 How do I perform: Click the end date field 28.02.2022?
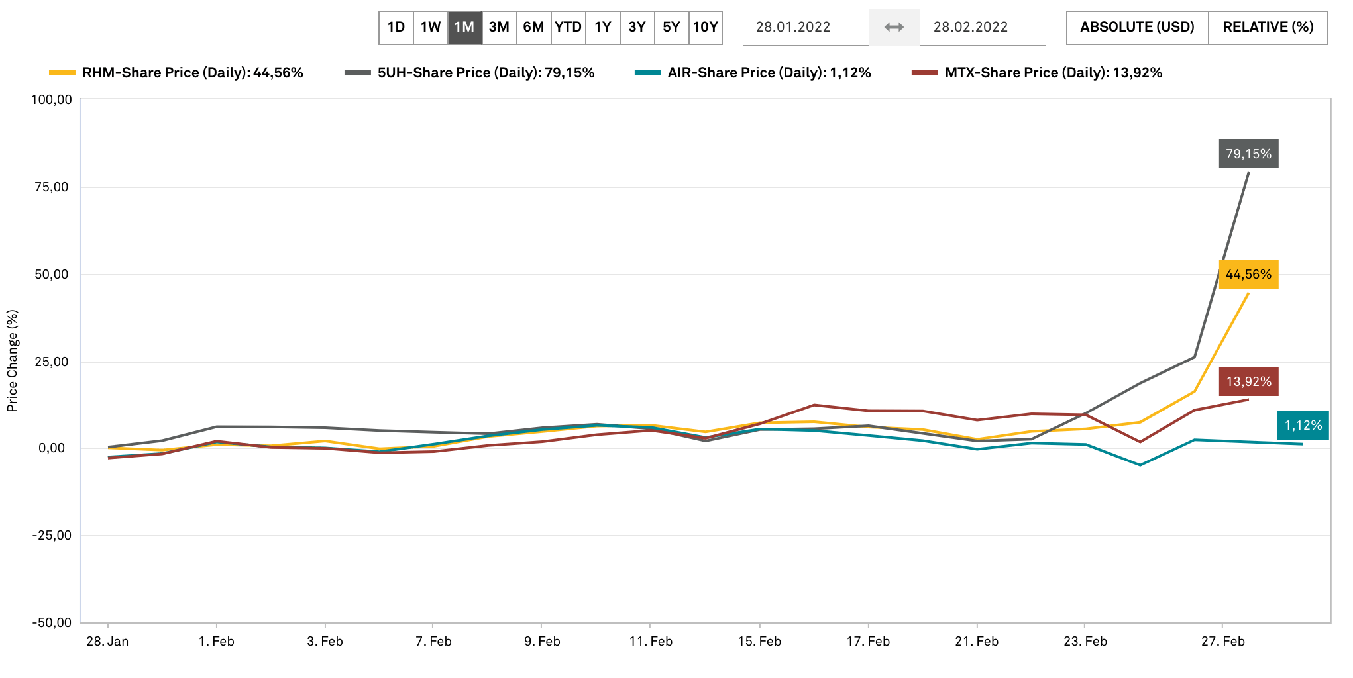pyautogui.click(x=971, y=27)
